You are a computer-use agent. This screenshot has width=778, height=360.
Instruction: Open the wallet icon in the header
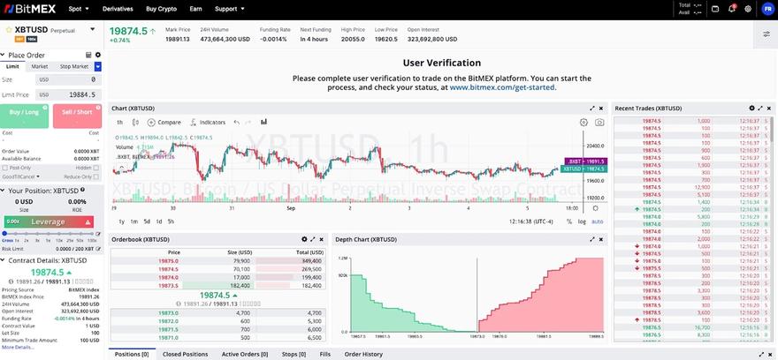click(715, 9)
